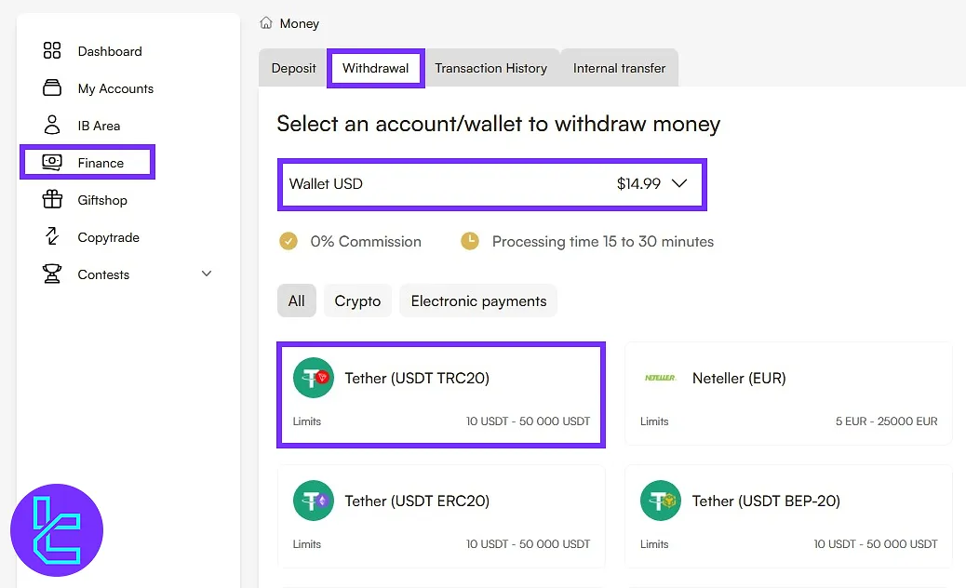
Task: Click the 0% Commission checkmark icon
Action: (x=288, y=241)
